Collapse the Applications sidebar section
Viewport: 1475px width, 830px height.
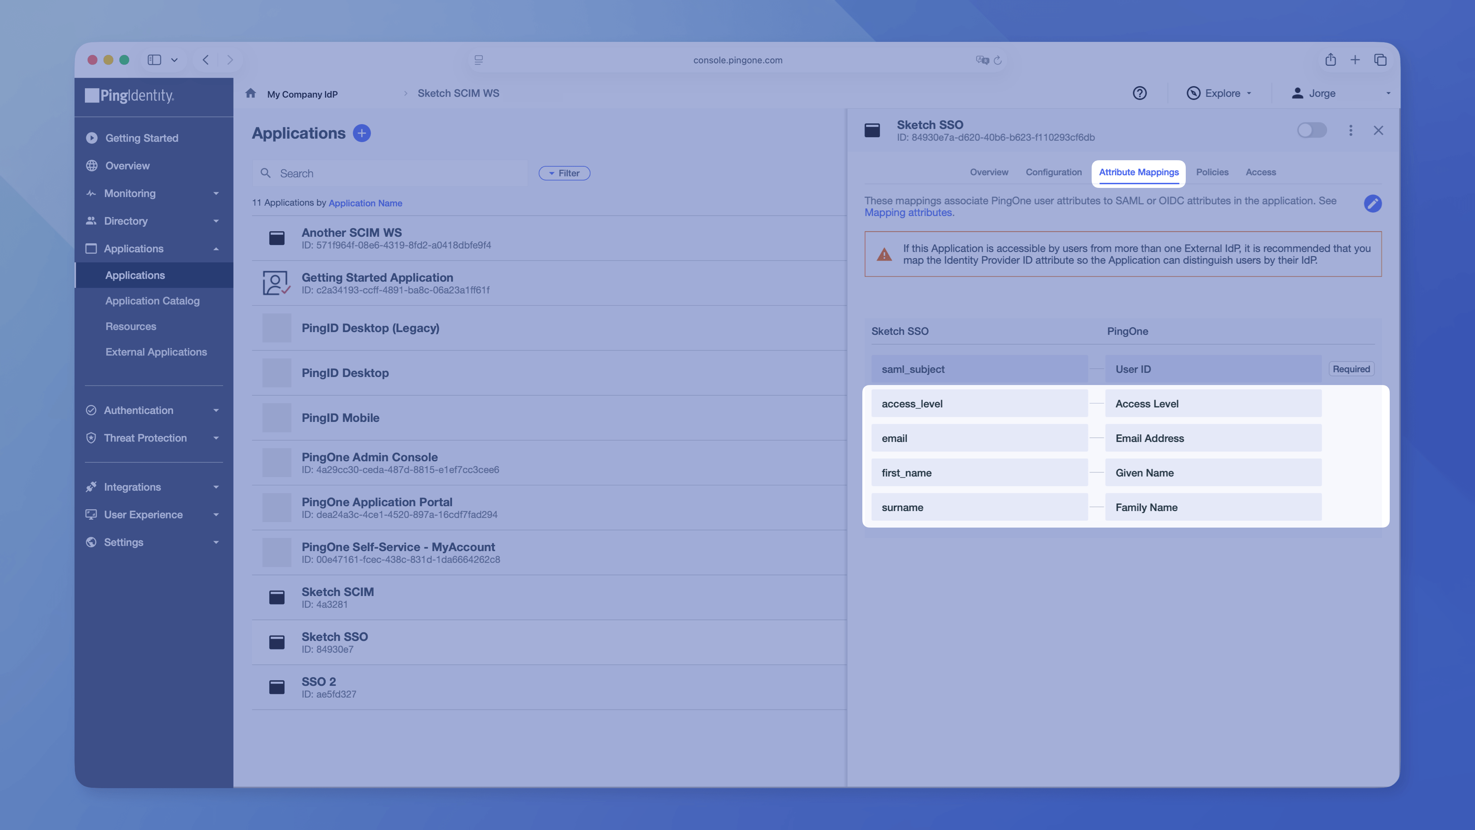(x=216, y=249)
